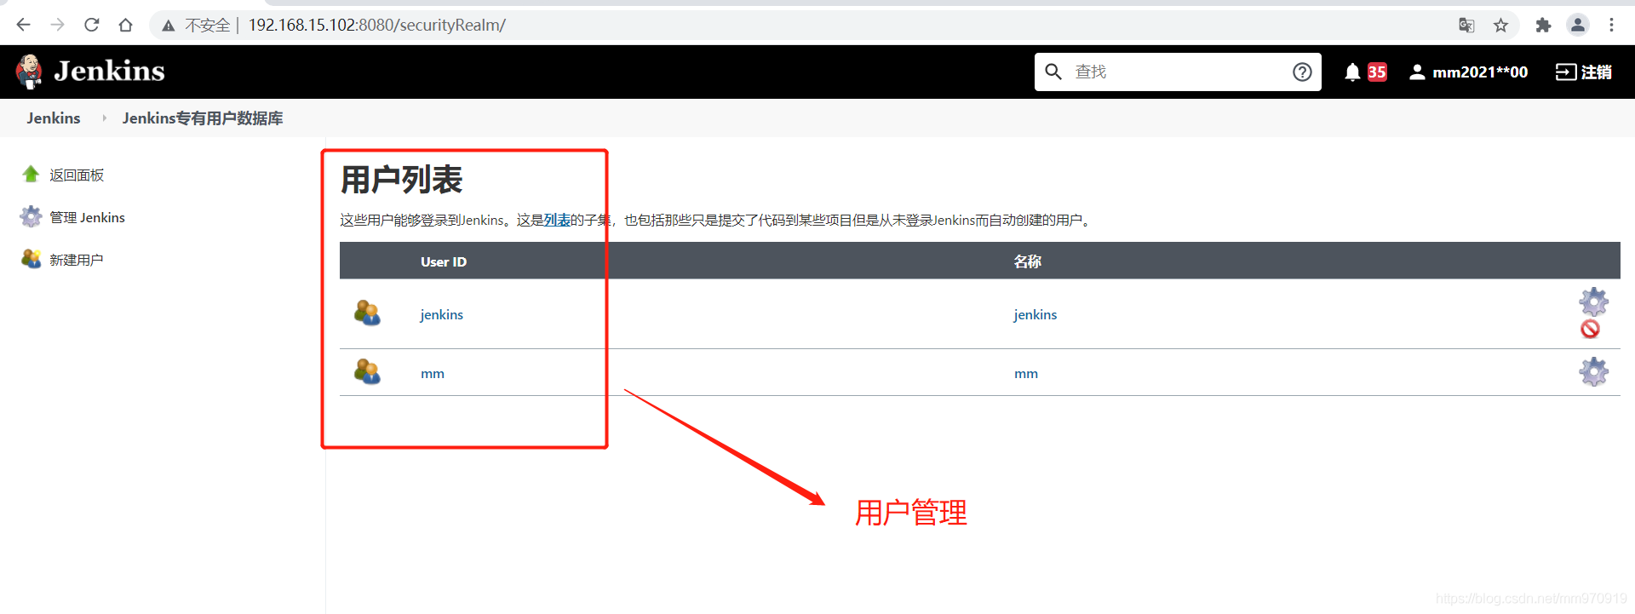
Task: Open the notifications bell icon
Action: click(x=1352, y=72)
